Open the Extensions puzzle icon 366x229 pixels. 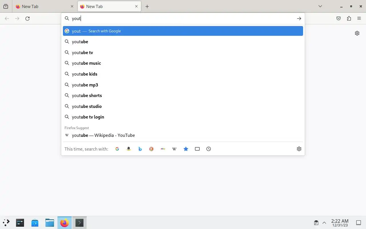tap(349, 19)
